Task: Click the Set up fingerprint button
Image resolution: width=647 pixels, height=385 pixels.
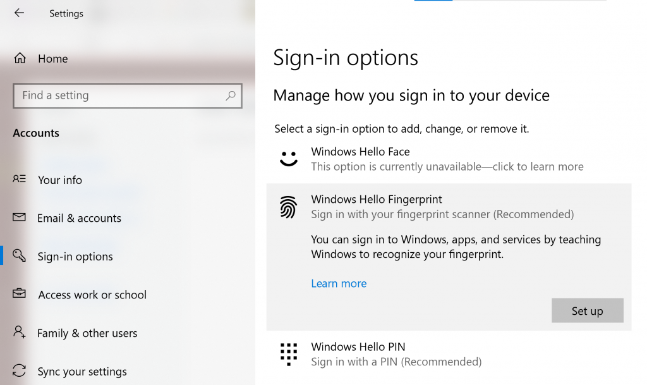Action: 587,311
